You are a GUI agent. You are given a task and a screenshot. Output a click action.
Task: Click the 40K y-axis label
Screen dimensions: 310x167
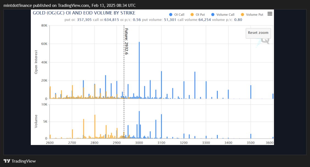44,62
